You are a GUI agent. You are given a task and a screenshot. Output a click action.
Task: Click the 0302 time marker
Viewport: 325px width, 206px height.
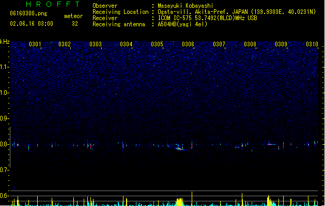65,44
